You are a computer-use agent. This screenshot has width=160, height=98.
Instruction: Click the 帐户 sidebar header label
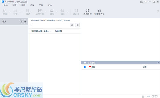[5, 21]
